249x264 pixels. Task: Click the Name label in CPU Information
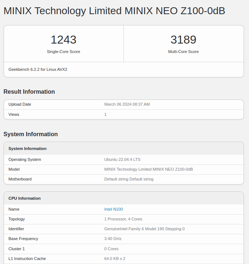click(14, 209)
